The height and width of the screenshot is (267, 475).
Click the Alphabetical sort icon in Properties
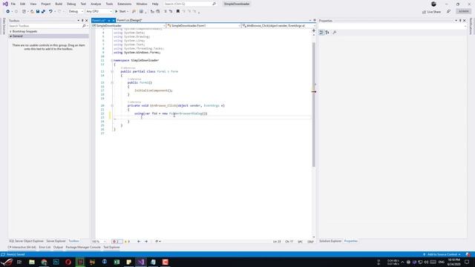coord(327,33)
